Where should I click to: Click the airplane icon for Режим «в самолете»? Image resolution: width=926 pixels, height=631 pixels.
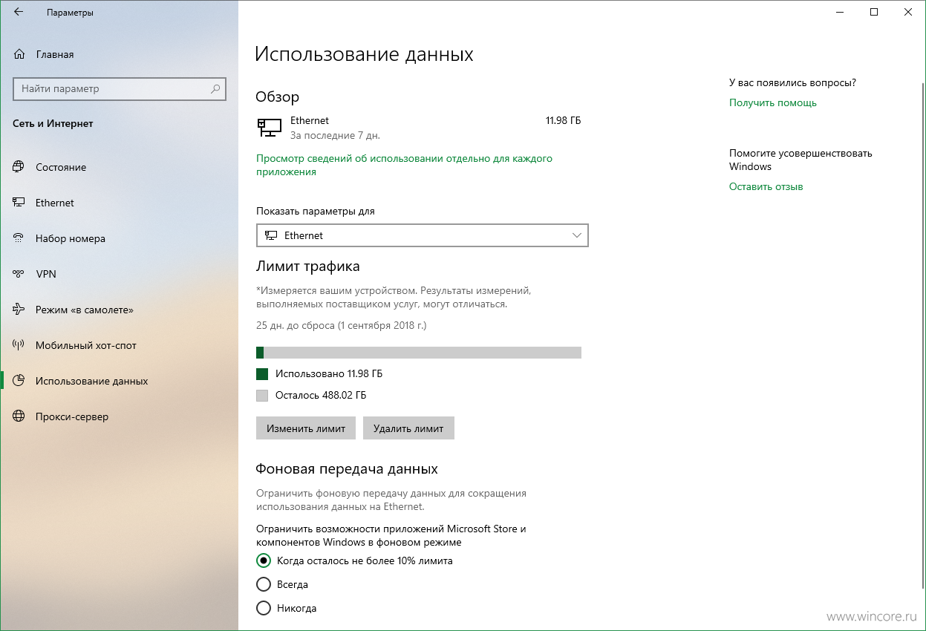pos(19,310)
